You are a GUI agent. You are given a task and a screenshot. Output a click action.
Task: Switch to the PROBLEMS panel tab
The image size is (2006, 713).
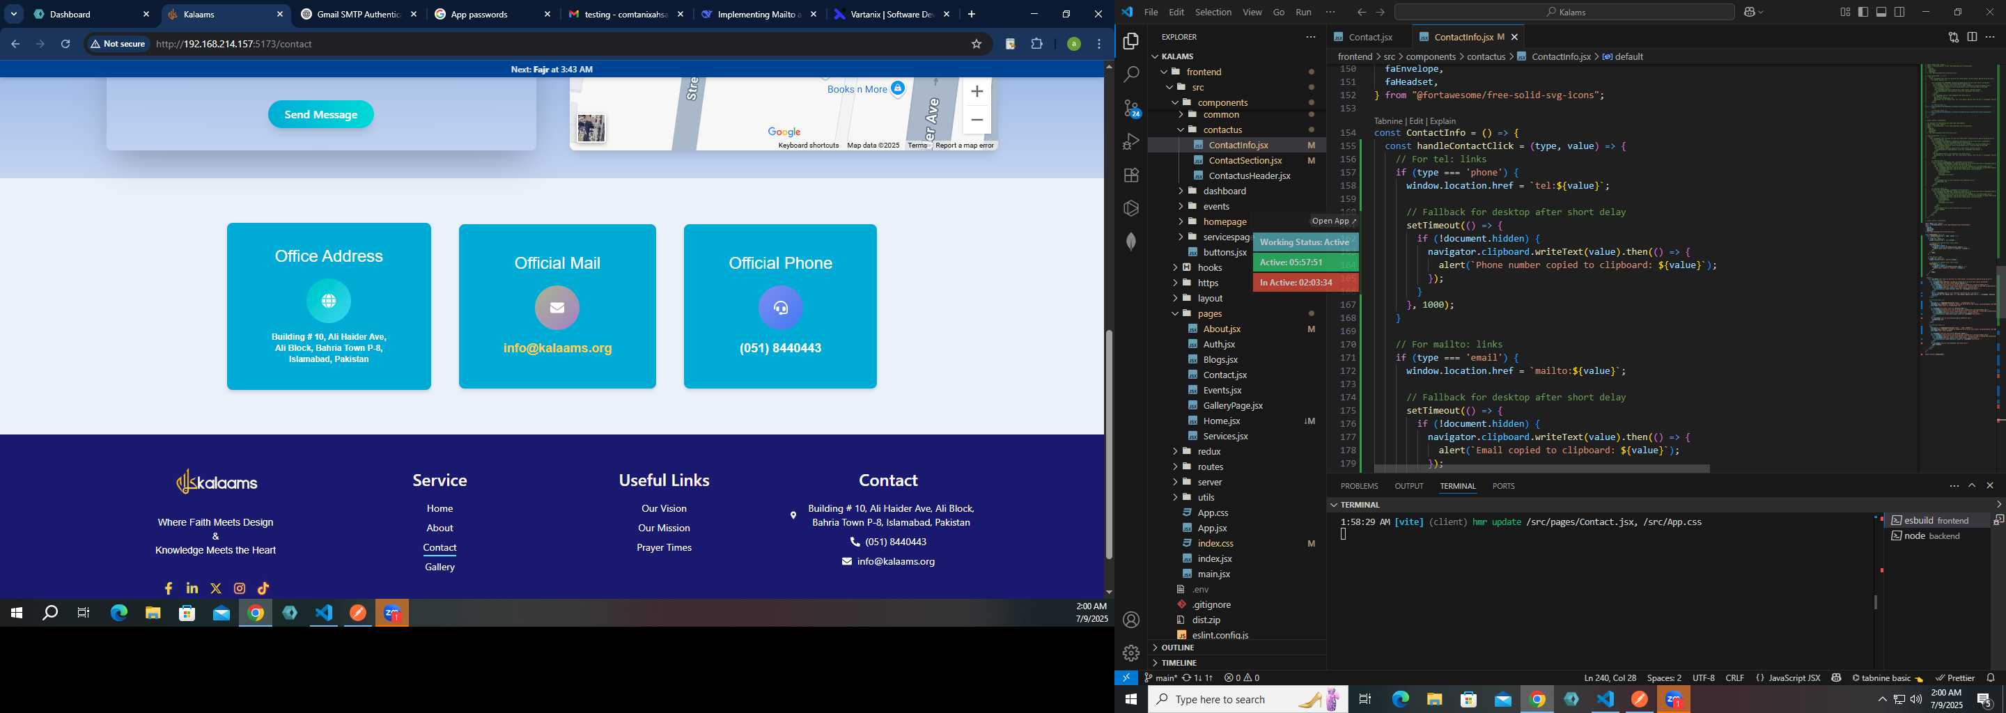(x=1359, y=486)
